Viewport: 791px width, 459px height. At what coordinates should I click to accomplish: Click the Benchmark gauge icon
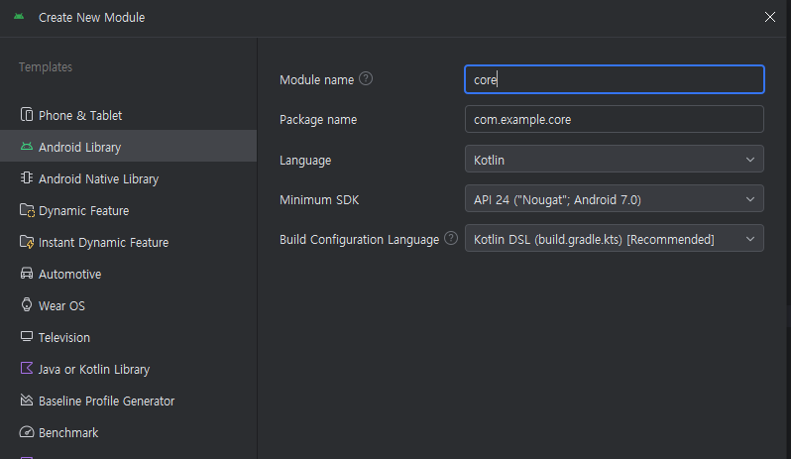[x=27, y=432]
